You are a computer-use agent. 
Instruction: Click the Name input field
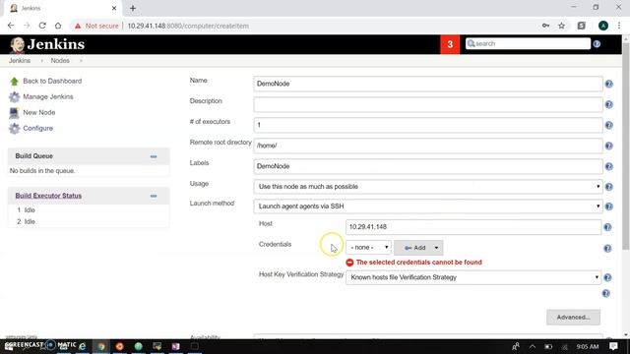coord(428,84)
